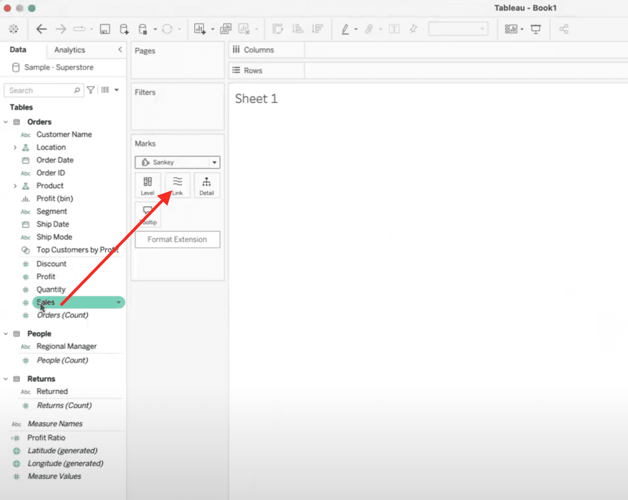Swap rows and columns via toolbar
The width and height of the screenshot is (628, 500).
click(278, 29)
